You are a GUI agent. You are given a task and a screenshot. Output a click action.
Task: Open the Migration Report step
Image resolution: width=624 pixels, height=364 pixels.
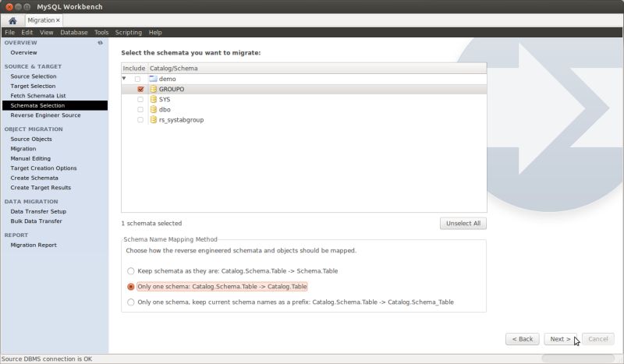(34, 245)
